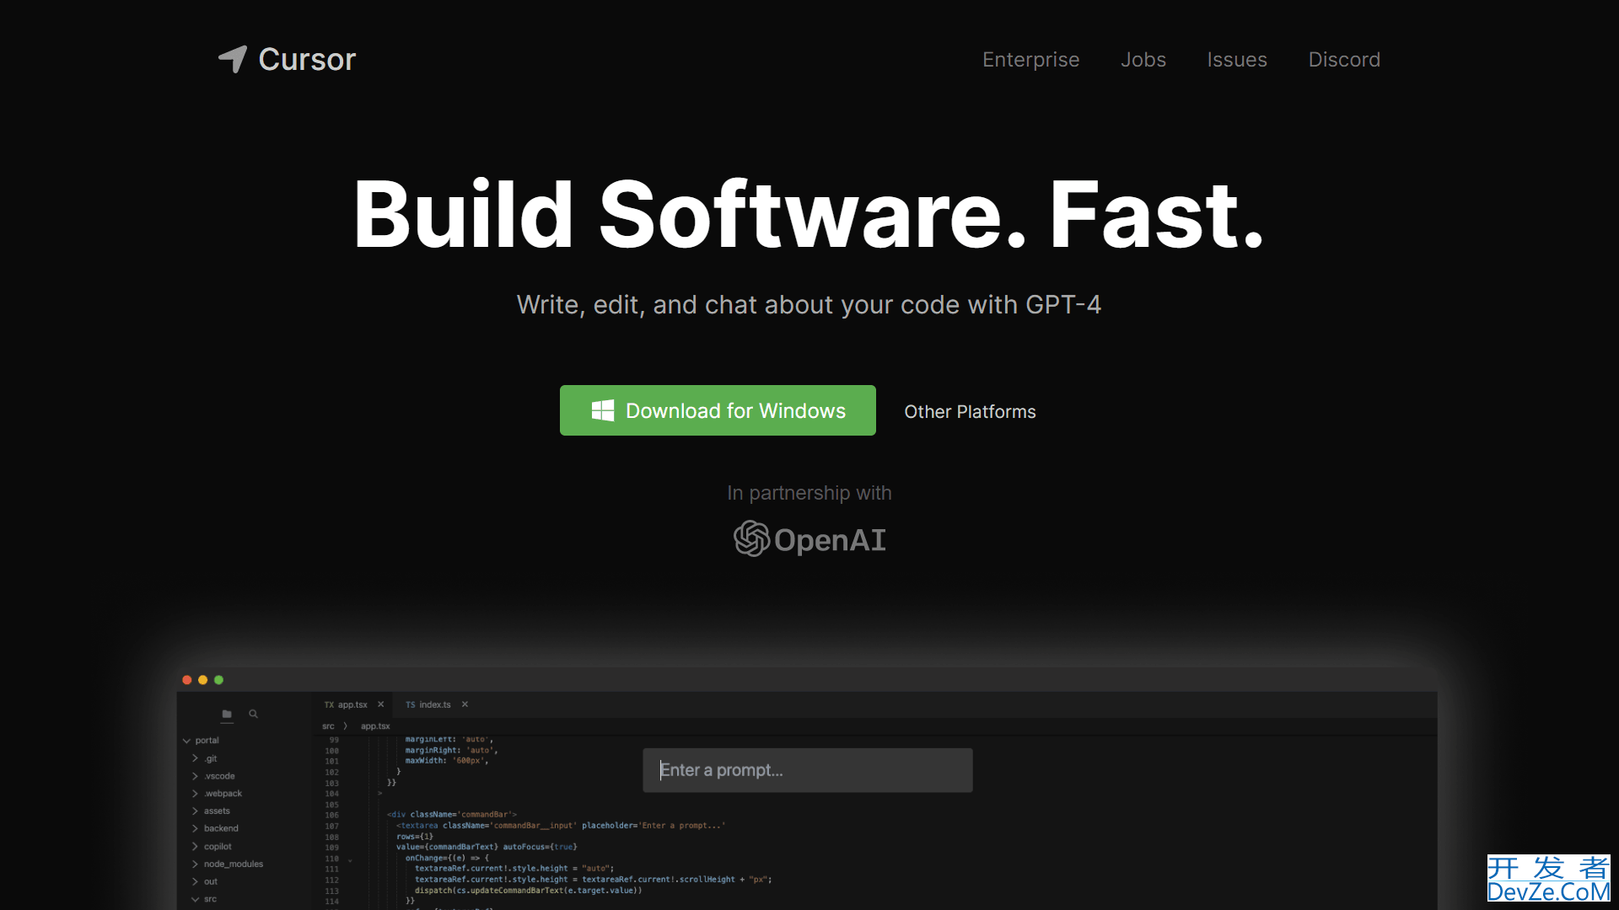The width and height of the screenshot is (1619, 910).
Task: Click the red traffic light dot
Action: click(187, 680)
